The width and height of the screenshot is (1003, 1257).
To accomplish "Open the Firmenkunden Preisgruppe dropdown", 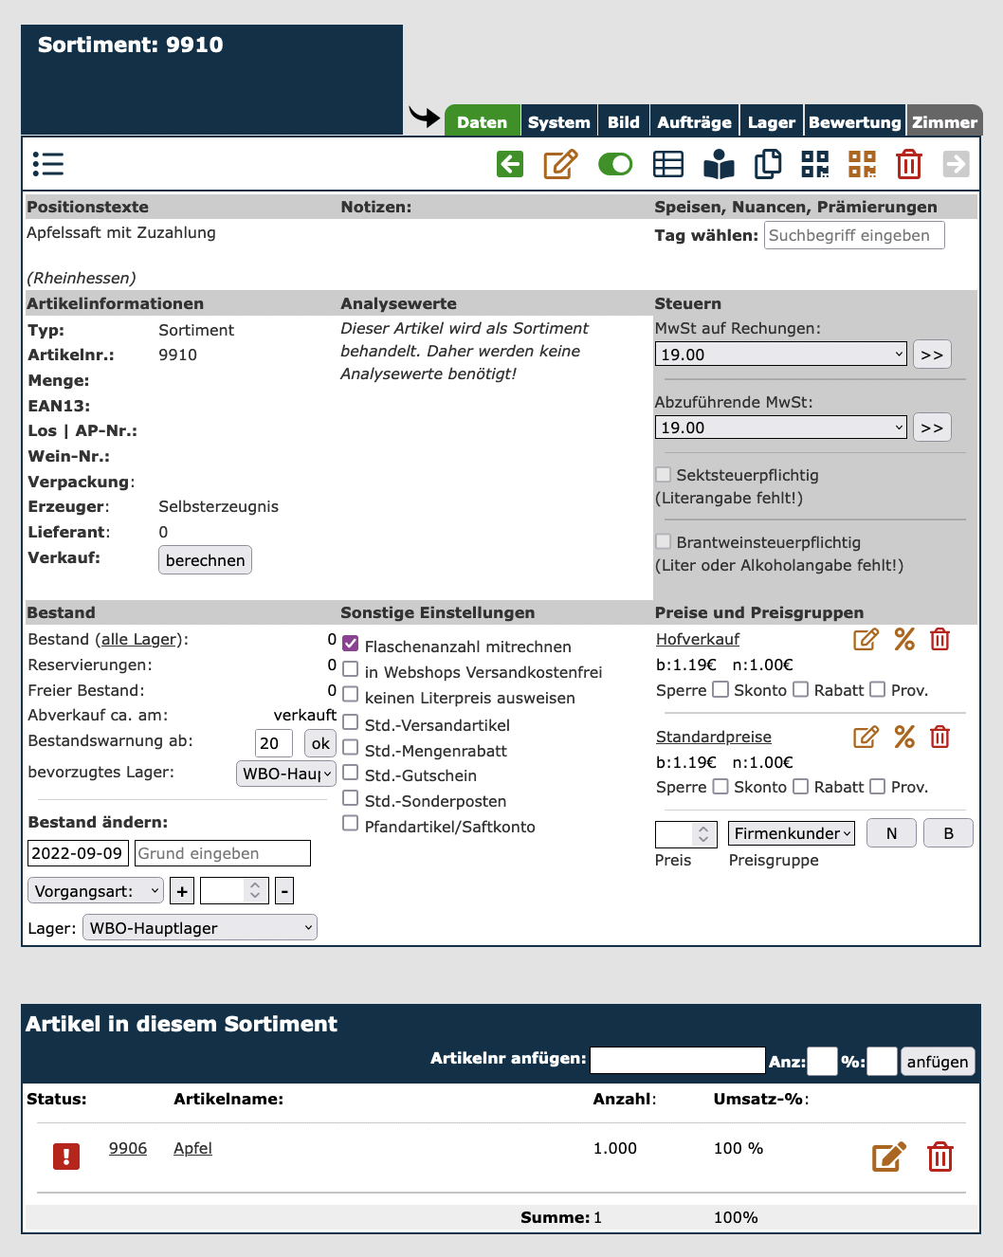I will pyautogui.click(x=792, y=833).
